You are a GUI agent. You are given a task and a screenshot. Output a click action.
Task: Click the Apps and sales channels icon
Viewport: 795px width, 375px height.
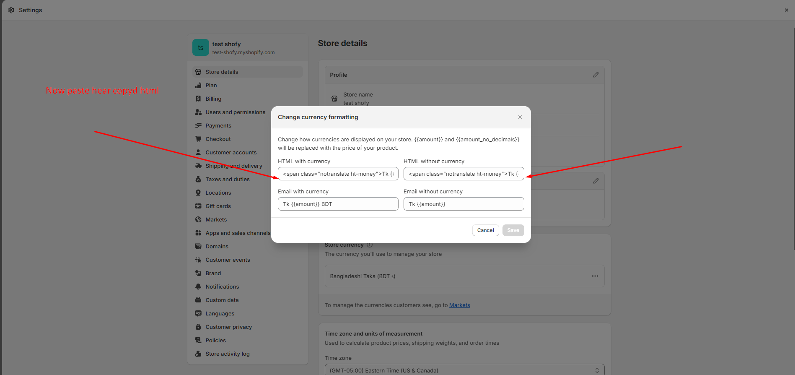tap(198, 233)
